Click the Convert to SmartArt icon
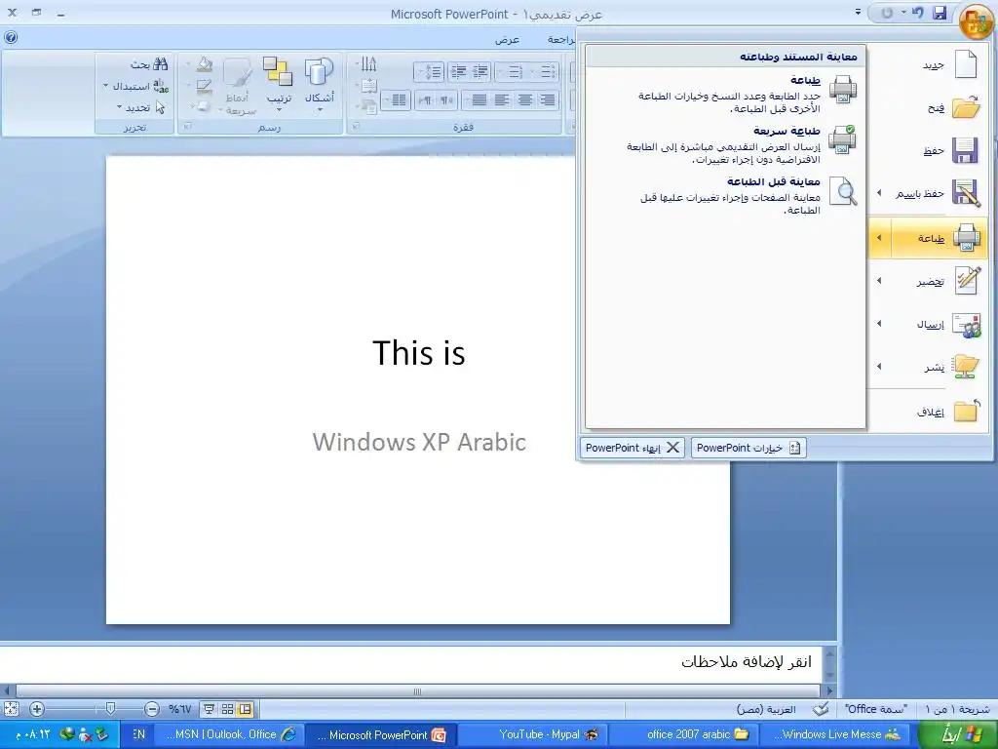The height and width of the screenshot is (749, 998). pos(369,106)
